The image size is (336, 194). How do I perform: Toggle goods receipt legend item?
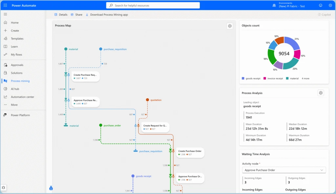[251, 79]
